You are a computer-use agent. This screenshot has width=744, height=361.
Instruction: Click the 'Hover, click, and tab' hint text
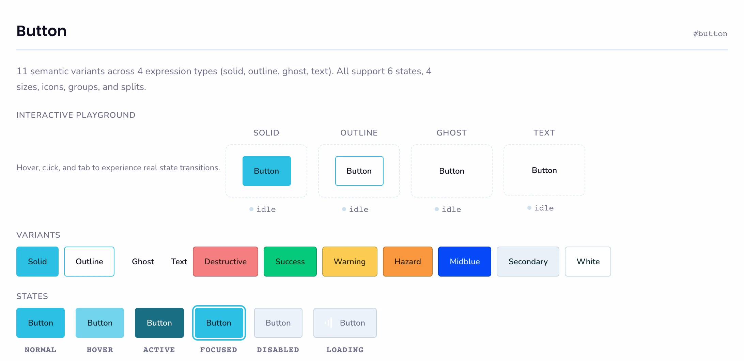118,168
